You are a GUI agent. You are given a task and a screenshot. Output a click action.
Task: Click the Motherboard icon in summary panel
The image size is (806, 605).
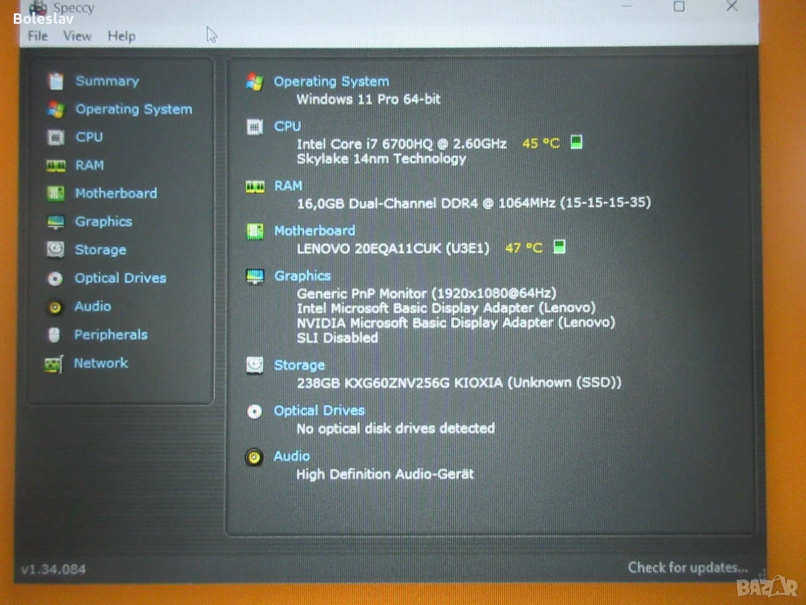(x=255, y=231)
